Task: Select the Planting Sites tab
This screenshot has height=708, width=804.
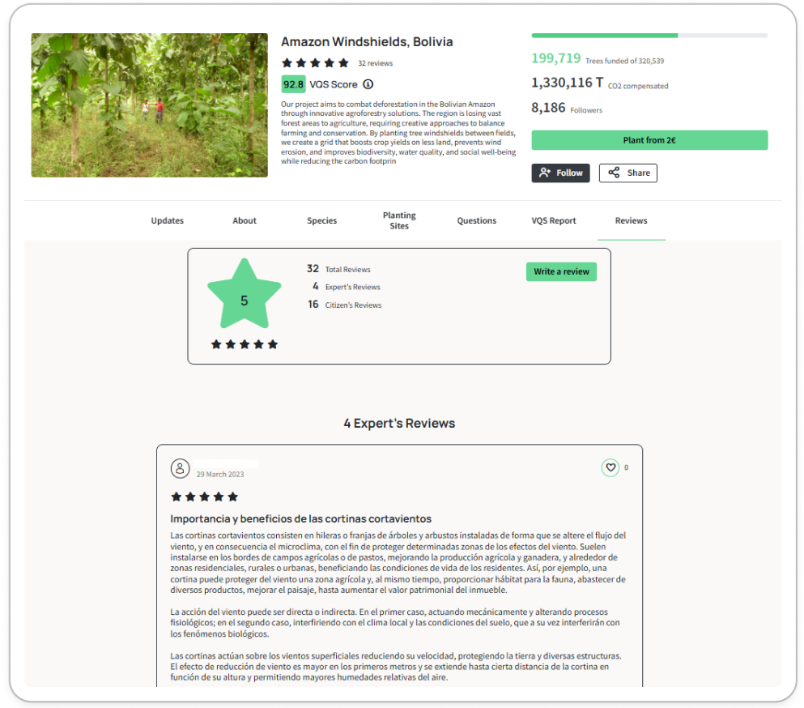Action: (399, 220)
